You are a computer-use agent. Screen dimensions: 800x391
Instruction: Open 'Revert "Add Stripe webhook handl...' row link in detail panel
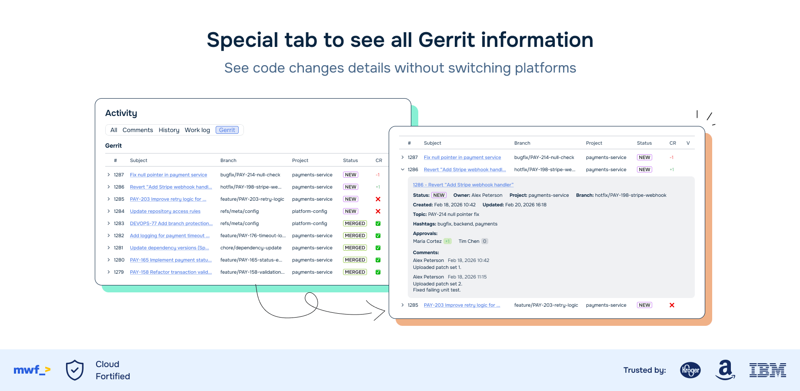coord(465,169)
